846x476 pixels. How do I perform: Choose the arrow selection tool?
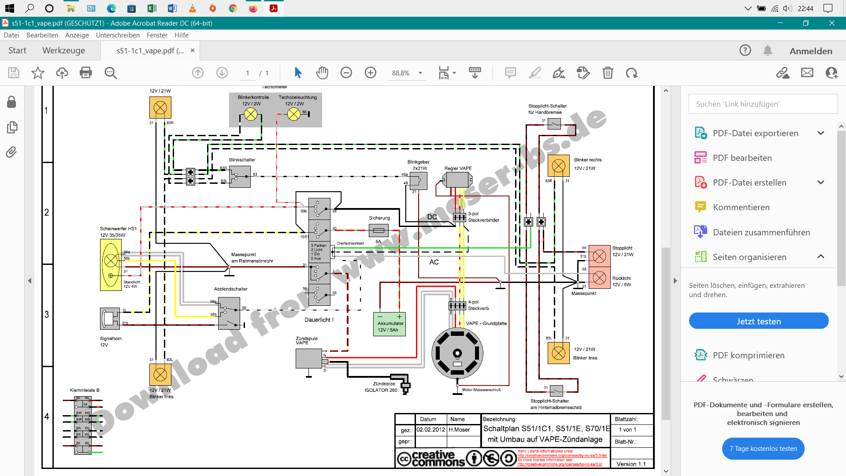pos(298,73)
